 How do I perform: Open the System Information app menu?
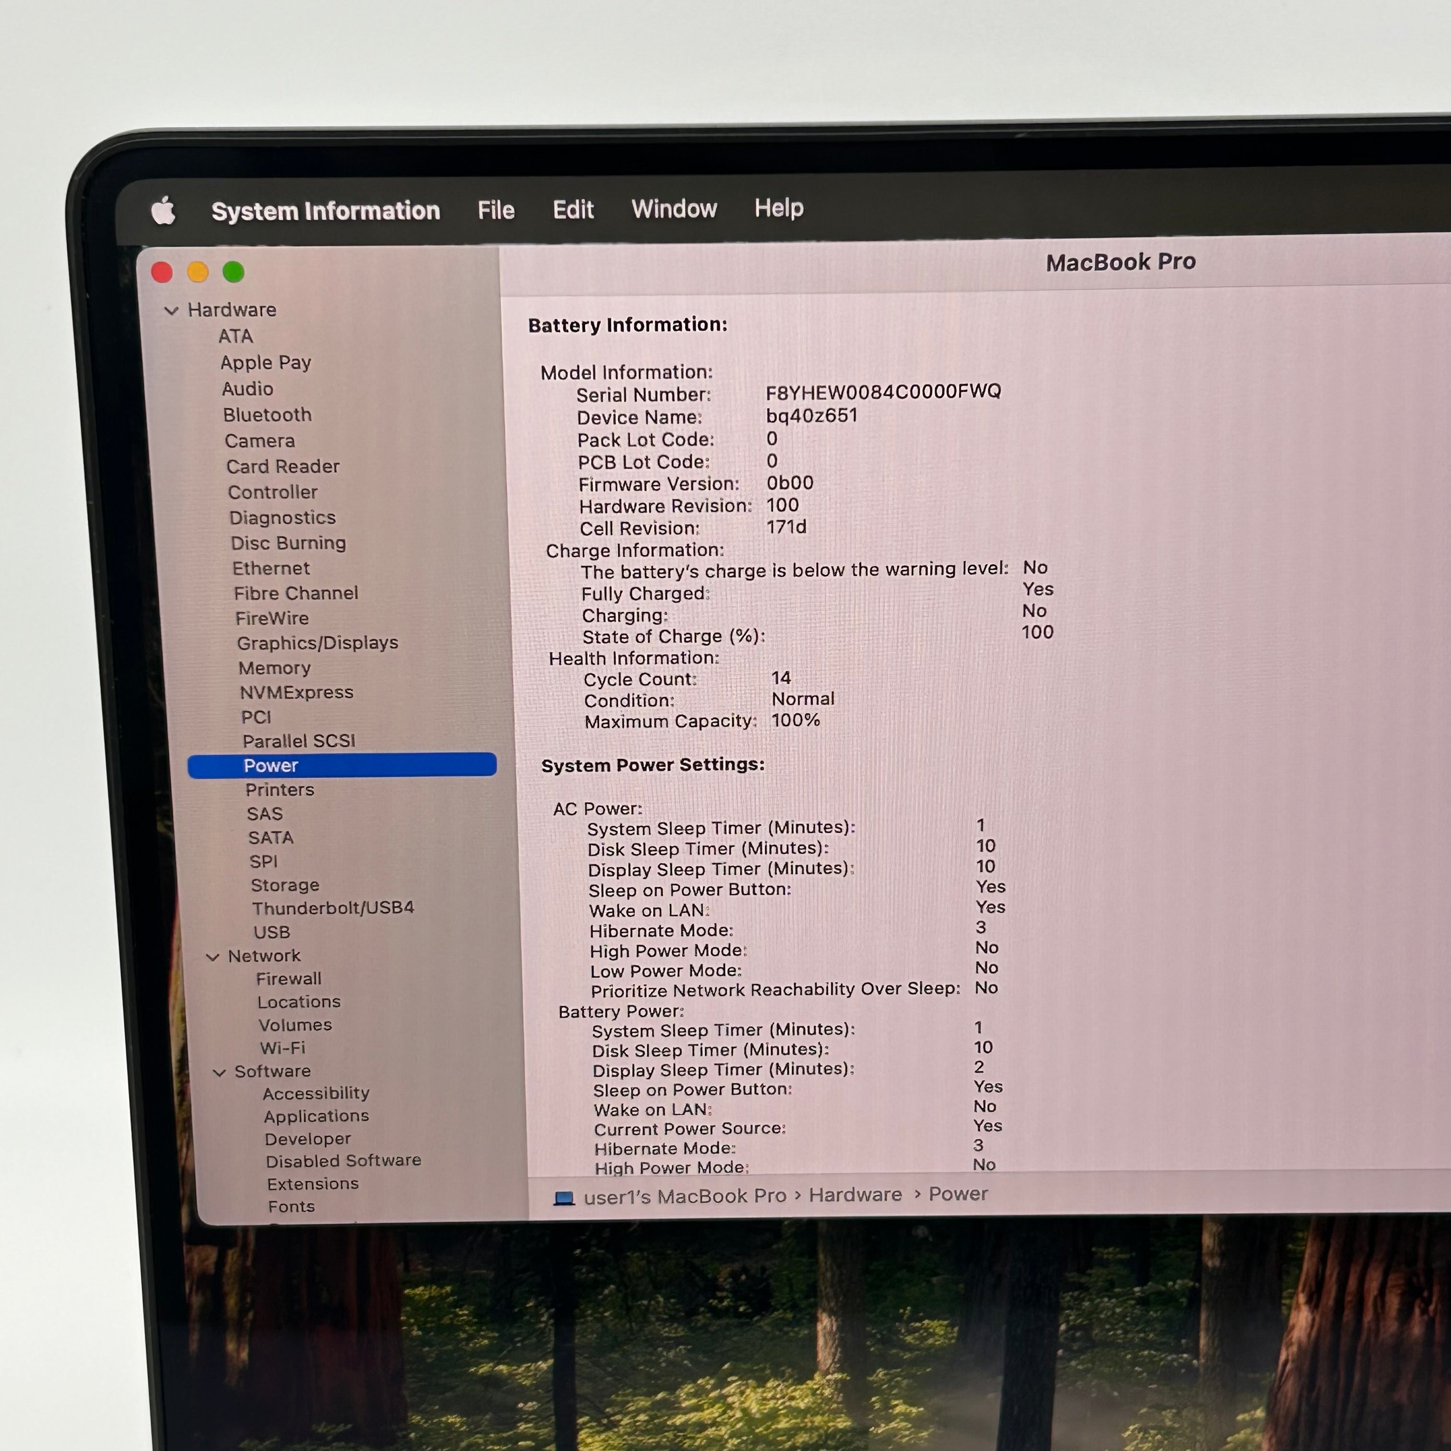tap(325, 211)
